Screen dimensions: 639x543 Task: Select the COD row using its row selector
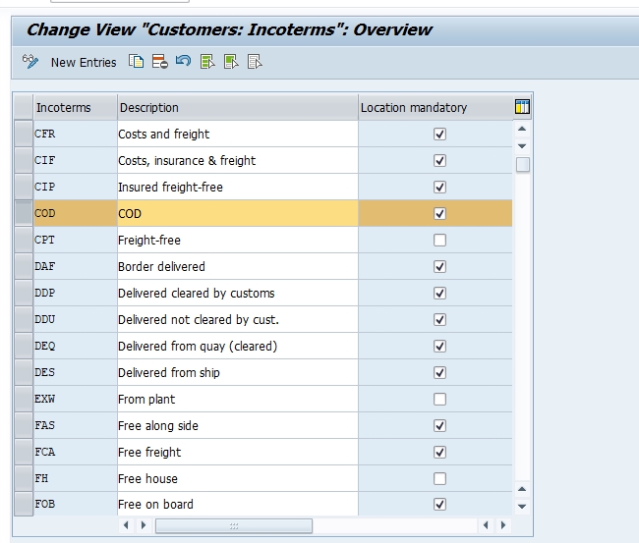(24, 213)
